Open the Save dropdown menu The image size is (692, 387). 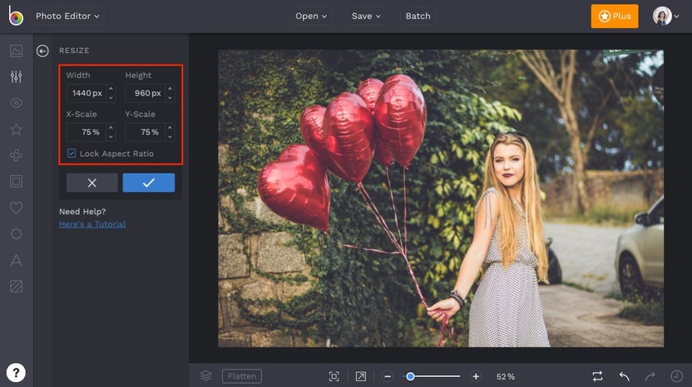[x=366, y=16]
